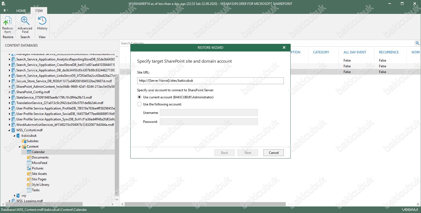This screenshot has height=213, width=421.
Task: Switch to the HOME ribbon tab
Action: point(21,11)
